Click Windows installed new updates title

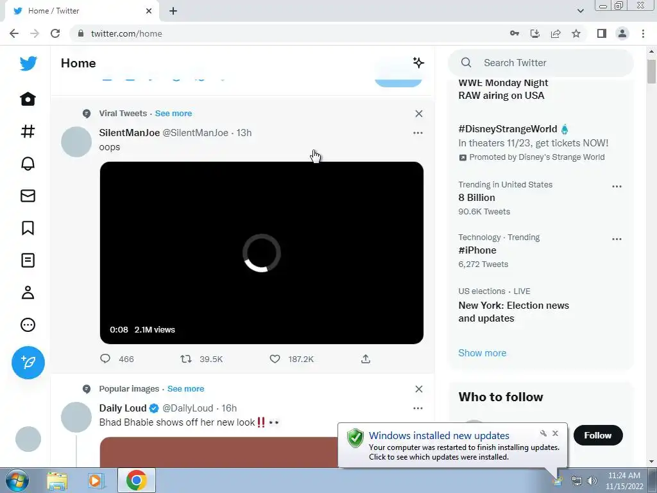coord(439,436)
